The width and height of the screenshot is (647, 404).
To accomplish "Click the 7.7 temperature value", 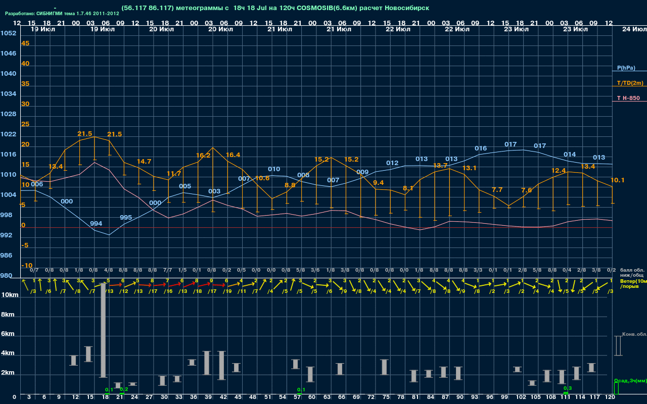I will [497, 190].
